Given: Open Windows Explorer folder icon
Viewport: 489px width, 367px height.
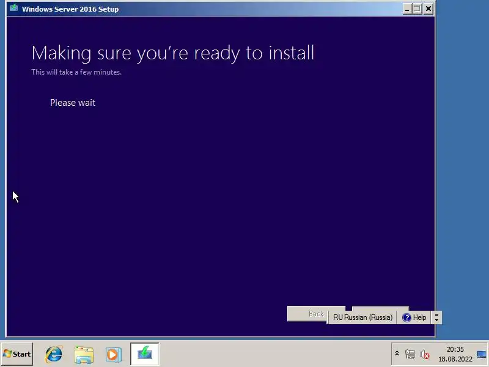Looking at the screenshot, I should (84, 355).
